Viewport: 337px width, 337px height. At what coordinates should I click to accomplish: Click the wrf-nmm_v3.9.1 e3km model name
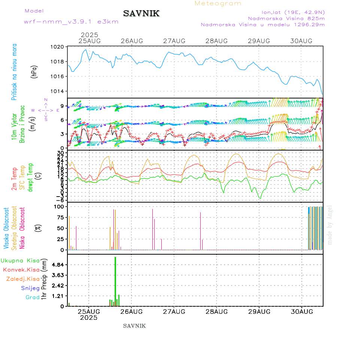(71, 22)
